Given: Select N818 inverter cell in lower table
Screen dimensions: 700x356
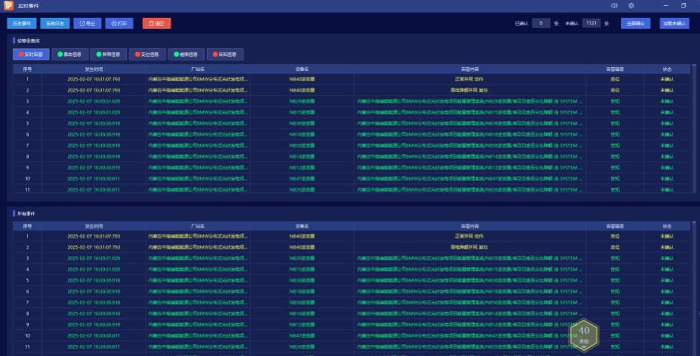Looking at the screenshot, I should pyautogui.click(x=302, y=291).
